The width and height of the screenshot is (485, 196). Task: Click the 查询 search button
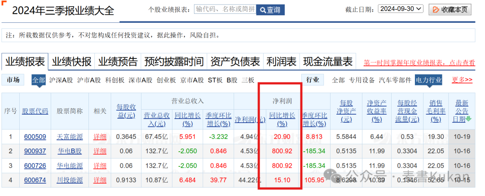pyautogui.click(x=270, y=9)
